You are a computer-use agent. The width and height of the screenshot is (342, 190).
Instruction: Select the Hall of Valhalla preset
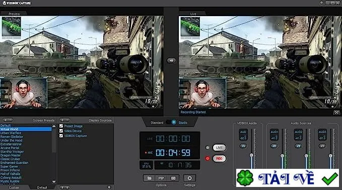[x=26, y=174]
